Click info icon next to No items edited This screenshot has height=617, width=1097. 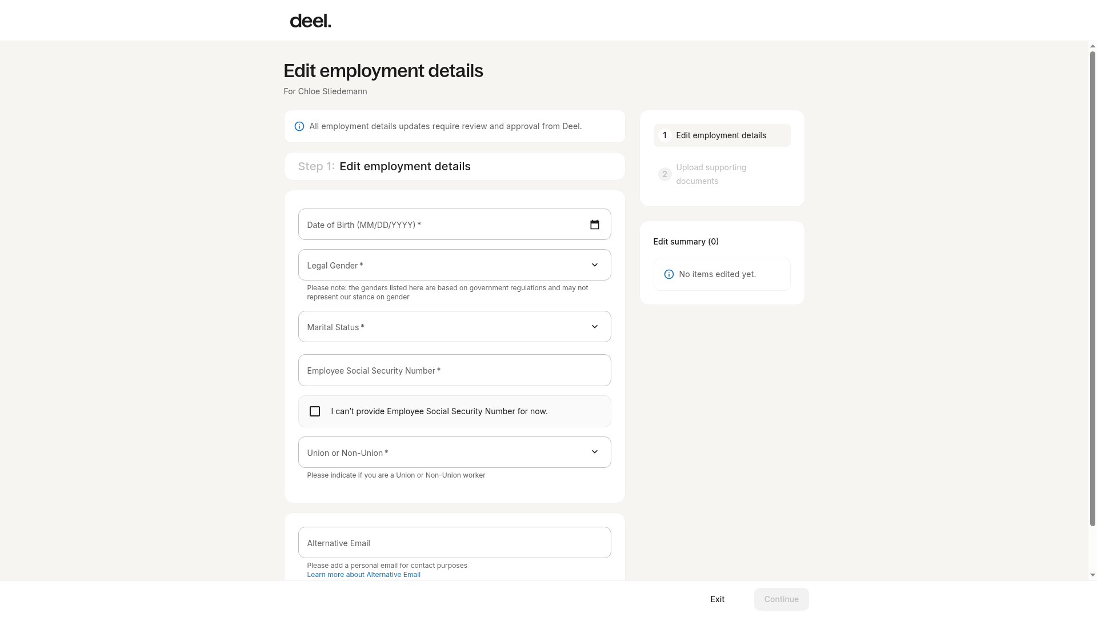[668, 274]
